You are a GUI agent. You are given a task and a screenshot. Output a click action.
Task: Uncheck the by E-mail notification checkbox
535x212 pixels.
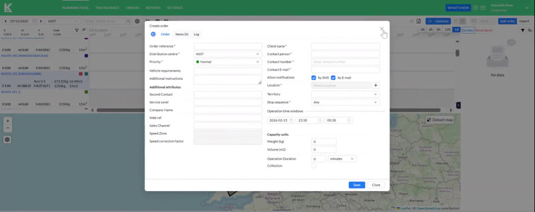[333, 78]
